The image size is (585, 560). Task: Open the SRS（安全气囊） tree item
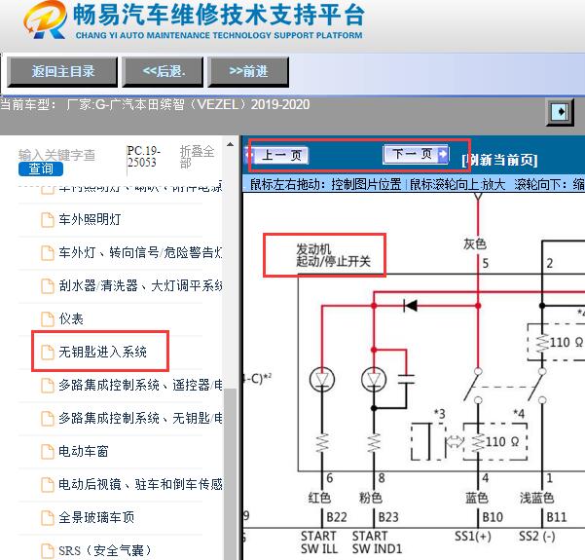point(104,550)
